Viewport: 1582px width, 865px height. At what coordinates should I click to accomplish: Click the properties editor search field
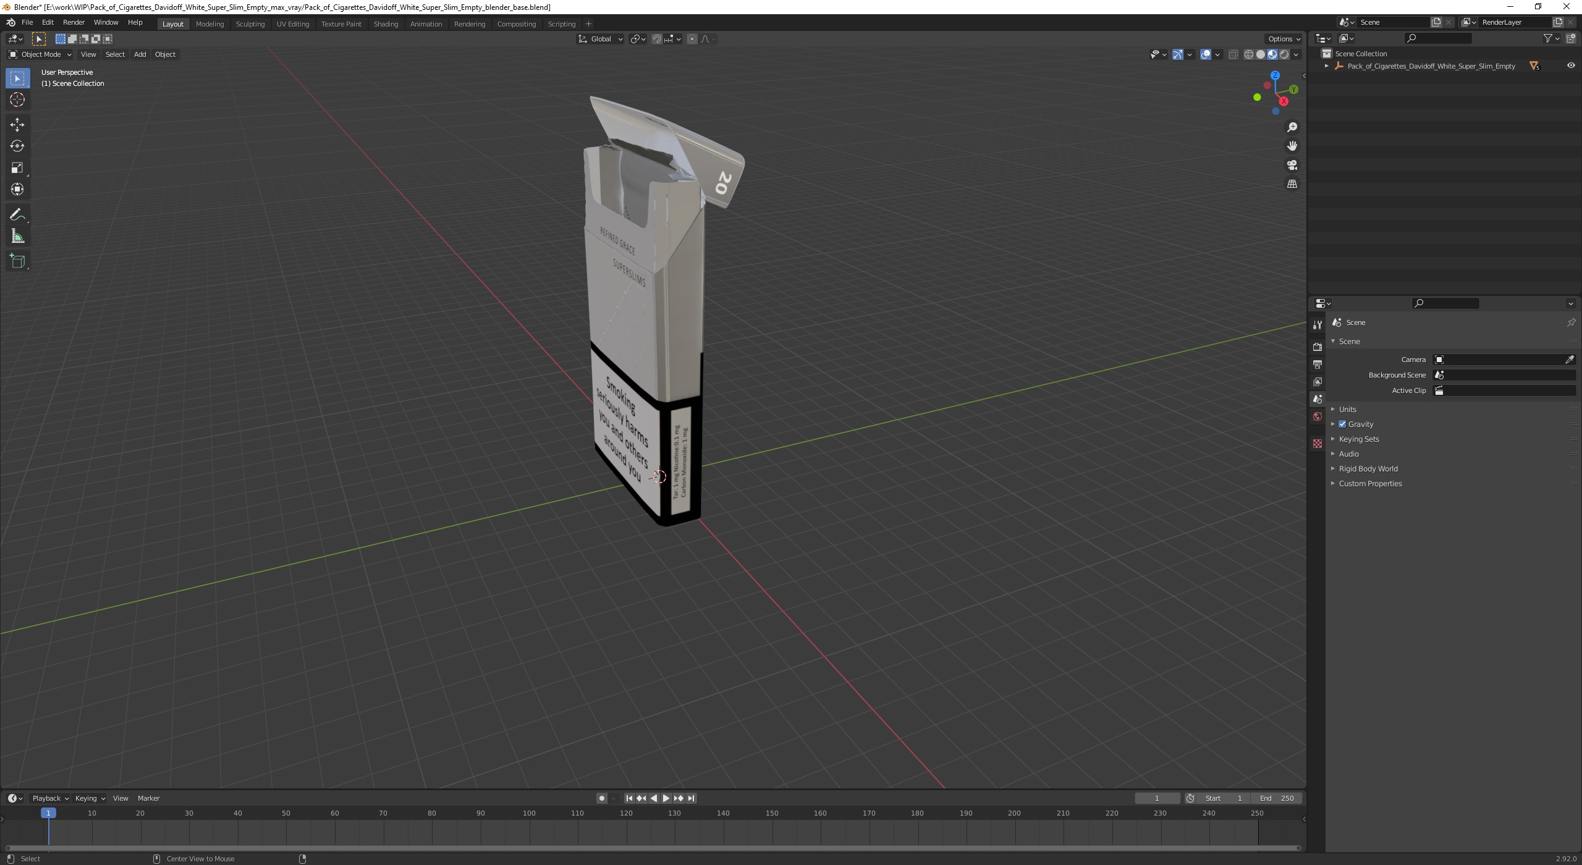pyautogui.click(x=1445, y=303)
